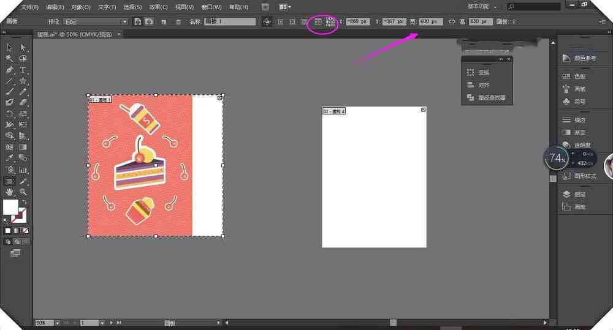Select the Line Segment tool
Screen dimensions: 613x330
[x=9, y=81]
